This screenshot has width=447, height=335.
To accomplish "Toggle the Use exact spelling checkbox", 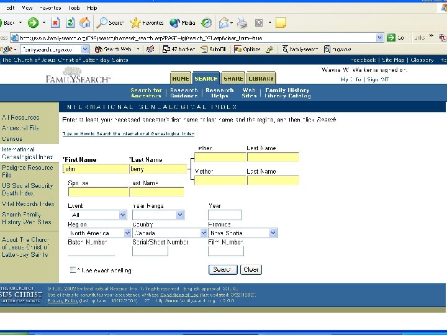I will 73,270.
